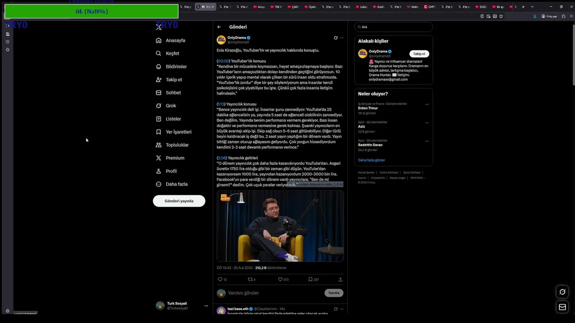Switch to TEK K browser tab
Screen dimensions: 575x323
point(276,7)
